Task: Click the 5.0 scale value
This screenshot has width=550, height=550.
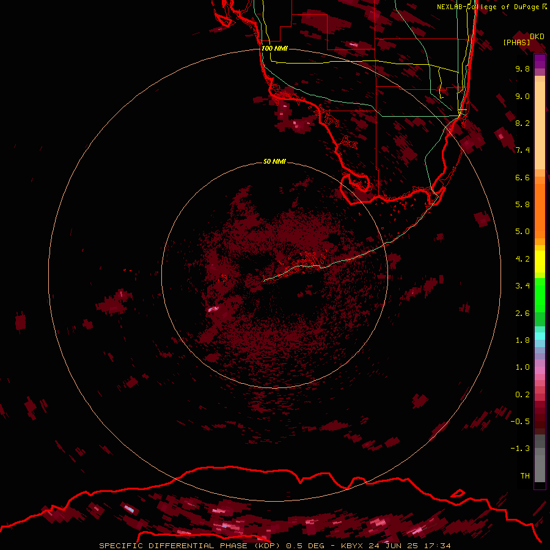Action: click(x=522, y=232)
